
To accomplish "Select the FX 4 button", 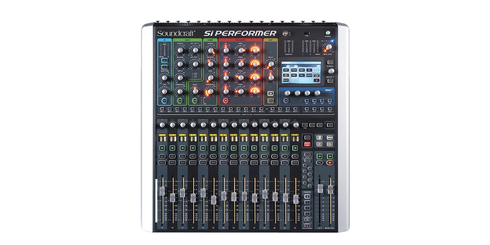I will [x=330, y=109].
